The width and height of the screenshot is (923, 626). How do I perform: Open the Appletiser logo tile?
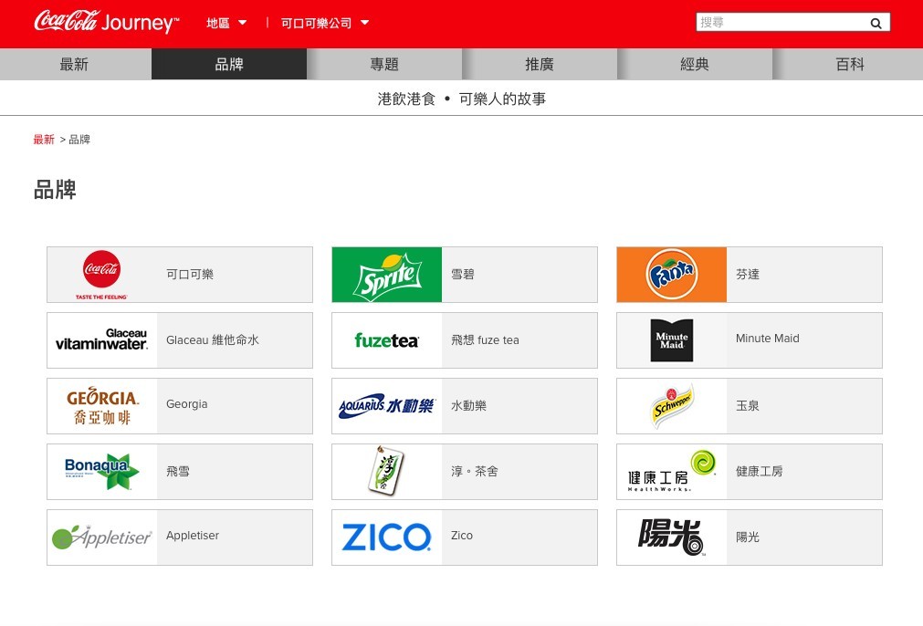click(101, 537)
